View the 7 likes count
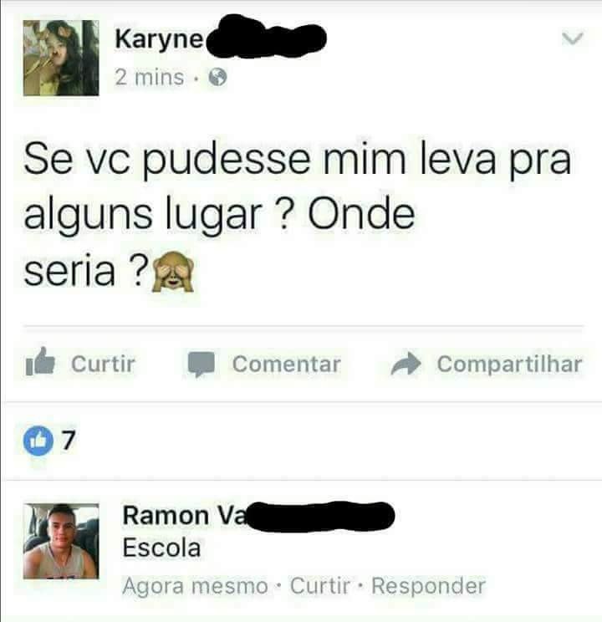 69,441
